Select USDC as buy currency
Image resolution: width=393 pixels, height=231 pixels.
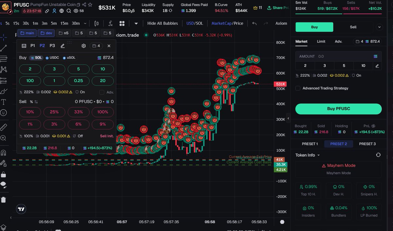[x=52, y=58]
